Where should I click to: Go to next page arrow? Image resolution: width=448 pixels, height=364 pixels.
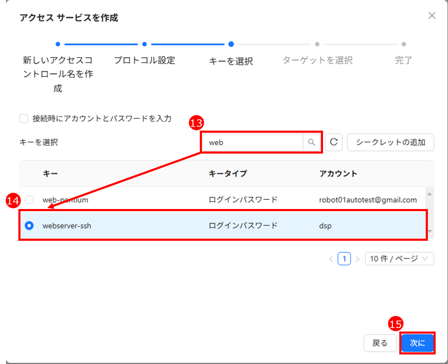tap(358, 259)
